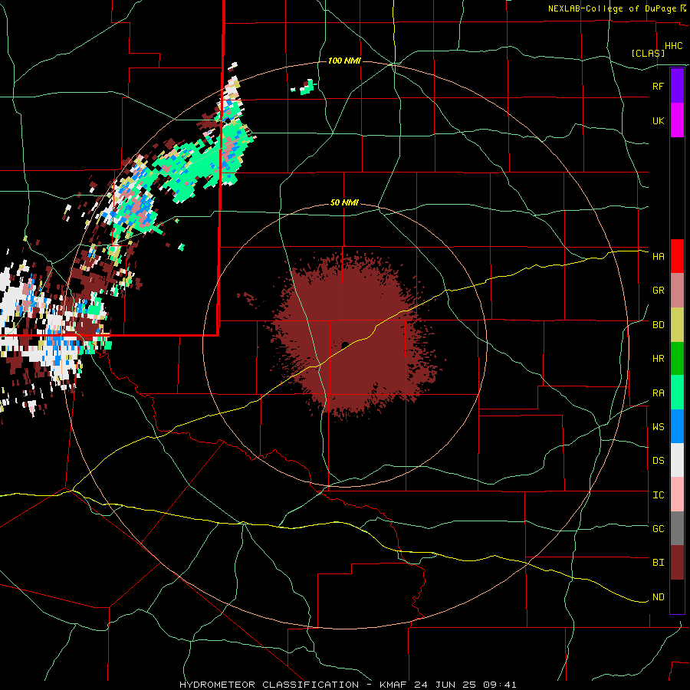Click the UK magenta legend swatch
Viewport: 690px width, 690px height.
coord(677,120)
